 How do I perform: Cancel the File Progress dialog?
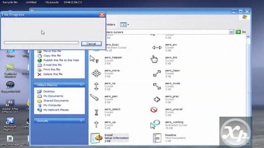(91, 44)
